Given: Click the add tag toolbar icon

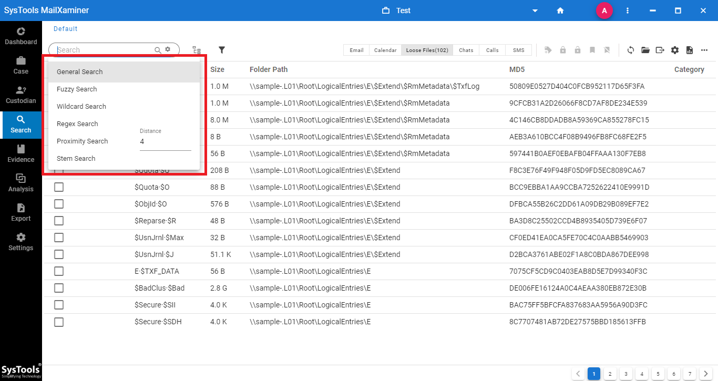Looking at the screenshot, I should pos(548,50).
